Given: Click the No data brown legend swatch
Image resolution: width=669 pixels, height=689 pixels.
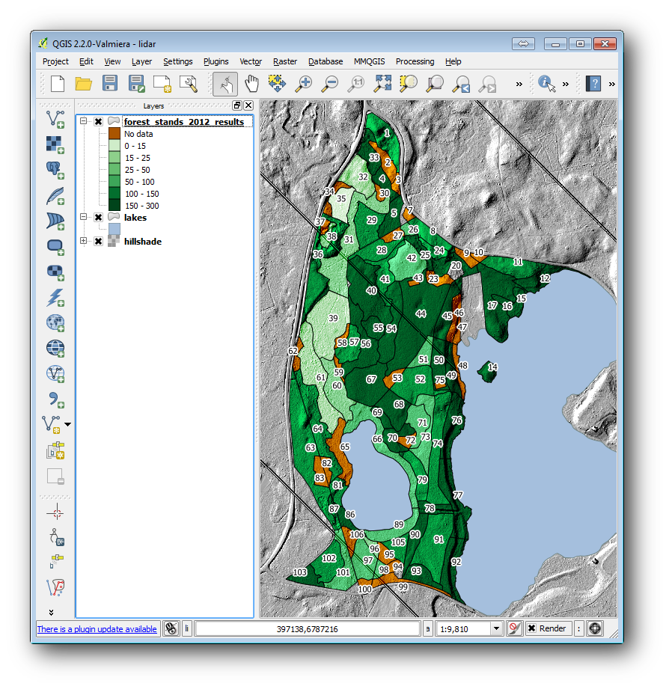Looking at the screenshot, I should 114,134.
